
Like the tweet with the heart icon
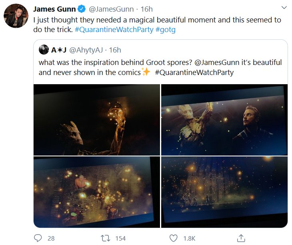click(173, 238)
